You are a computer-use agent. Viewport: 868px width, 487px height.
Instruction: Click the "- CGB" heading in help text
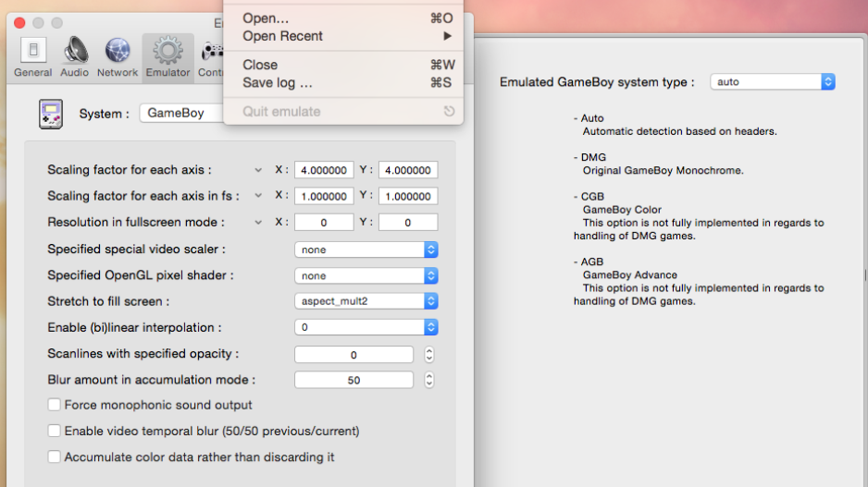click(589, 196)
